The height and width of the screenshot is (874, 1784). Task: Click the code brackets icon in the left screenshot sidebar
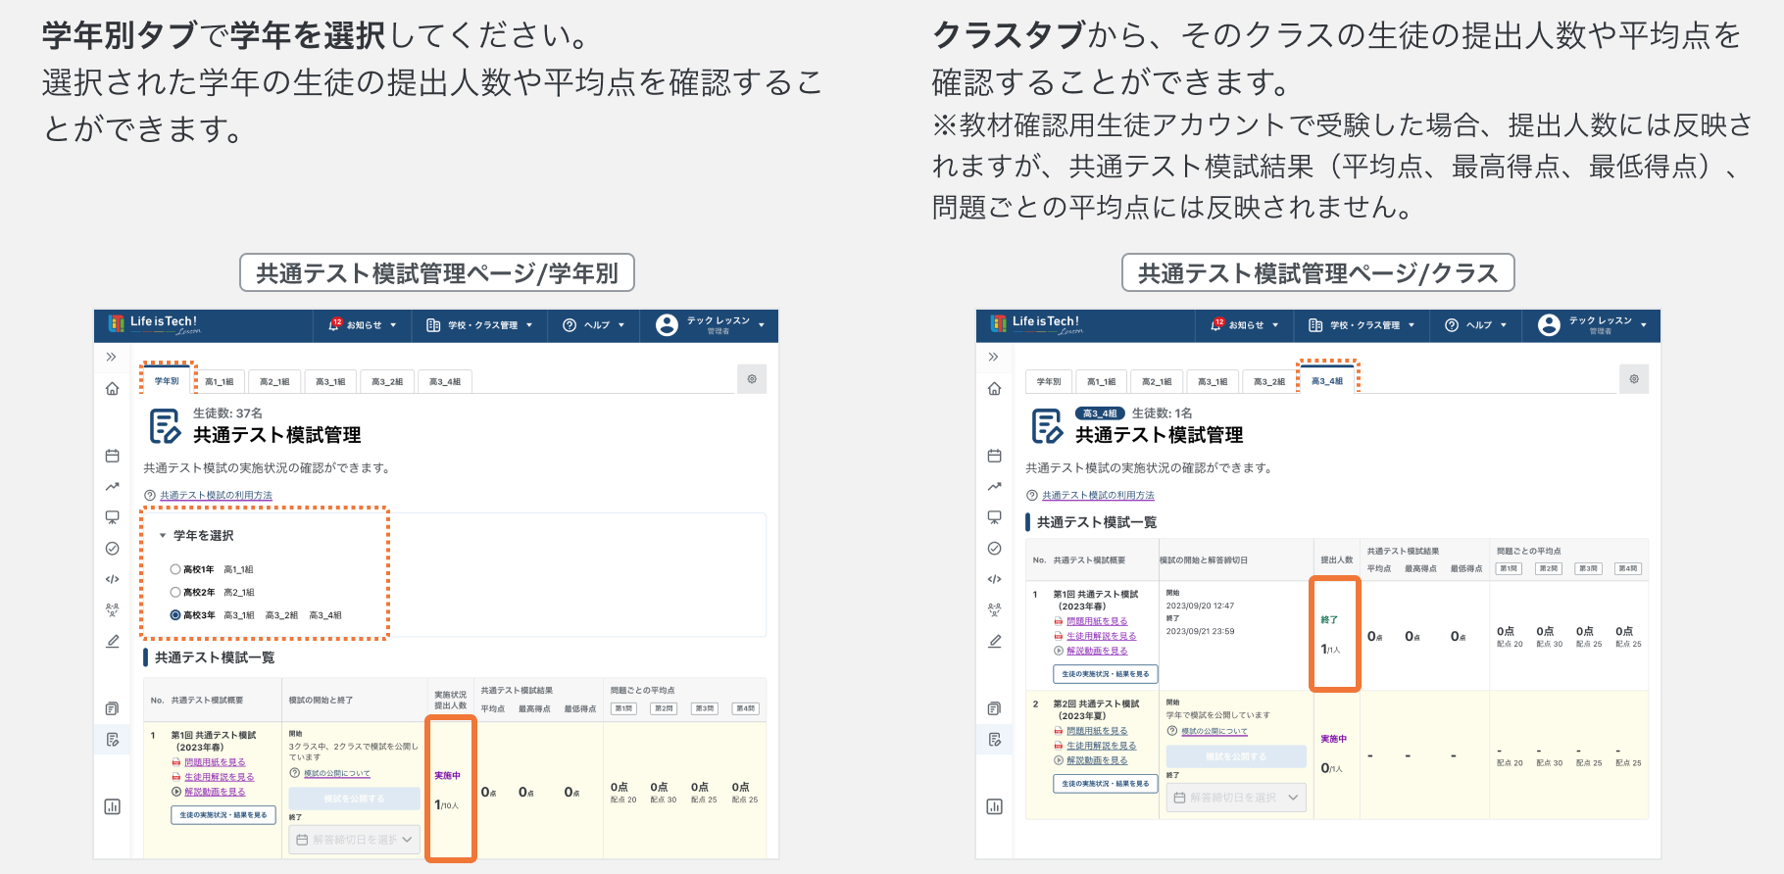click(x=112, y=579)
